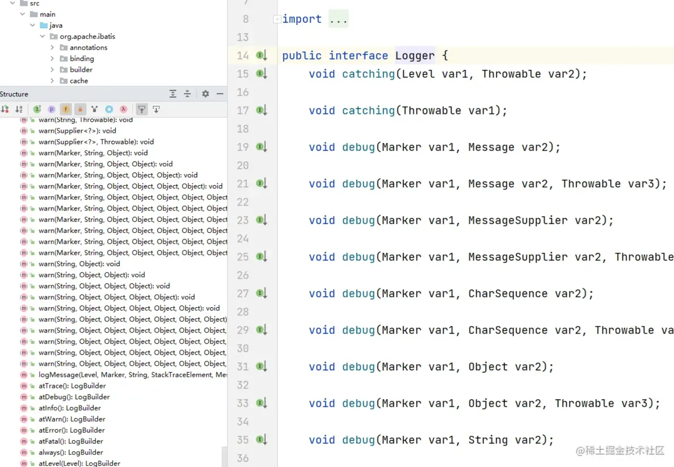Toggle Sort by Visibility in Structure toolbar
Screen dimensions: 674x467
pos(5,109)
